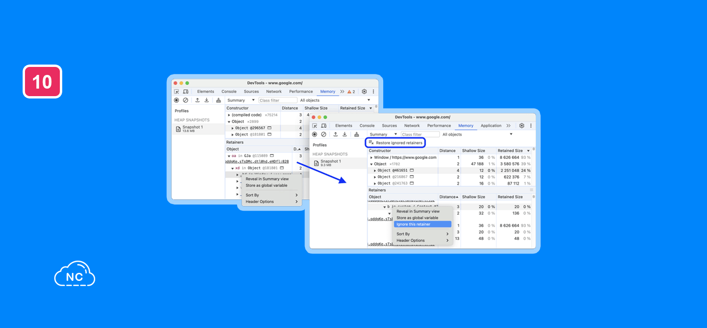
Task: Click record heap snapshot icon in left window
Action: tap(176, 100)
